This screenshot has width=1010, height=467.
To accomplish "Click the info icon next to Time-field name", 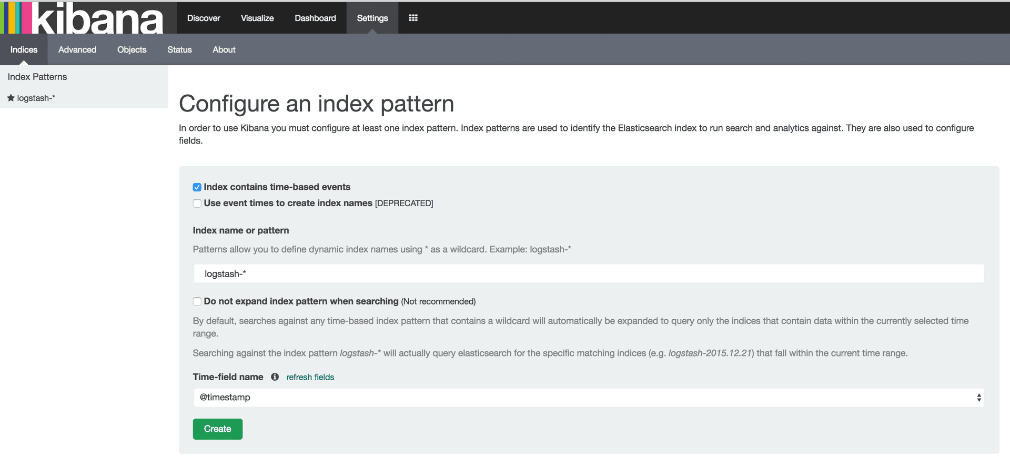I will coord(275,377).
